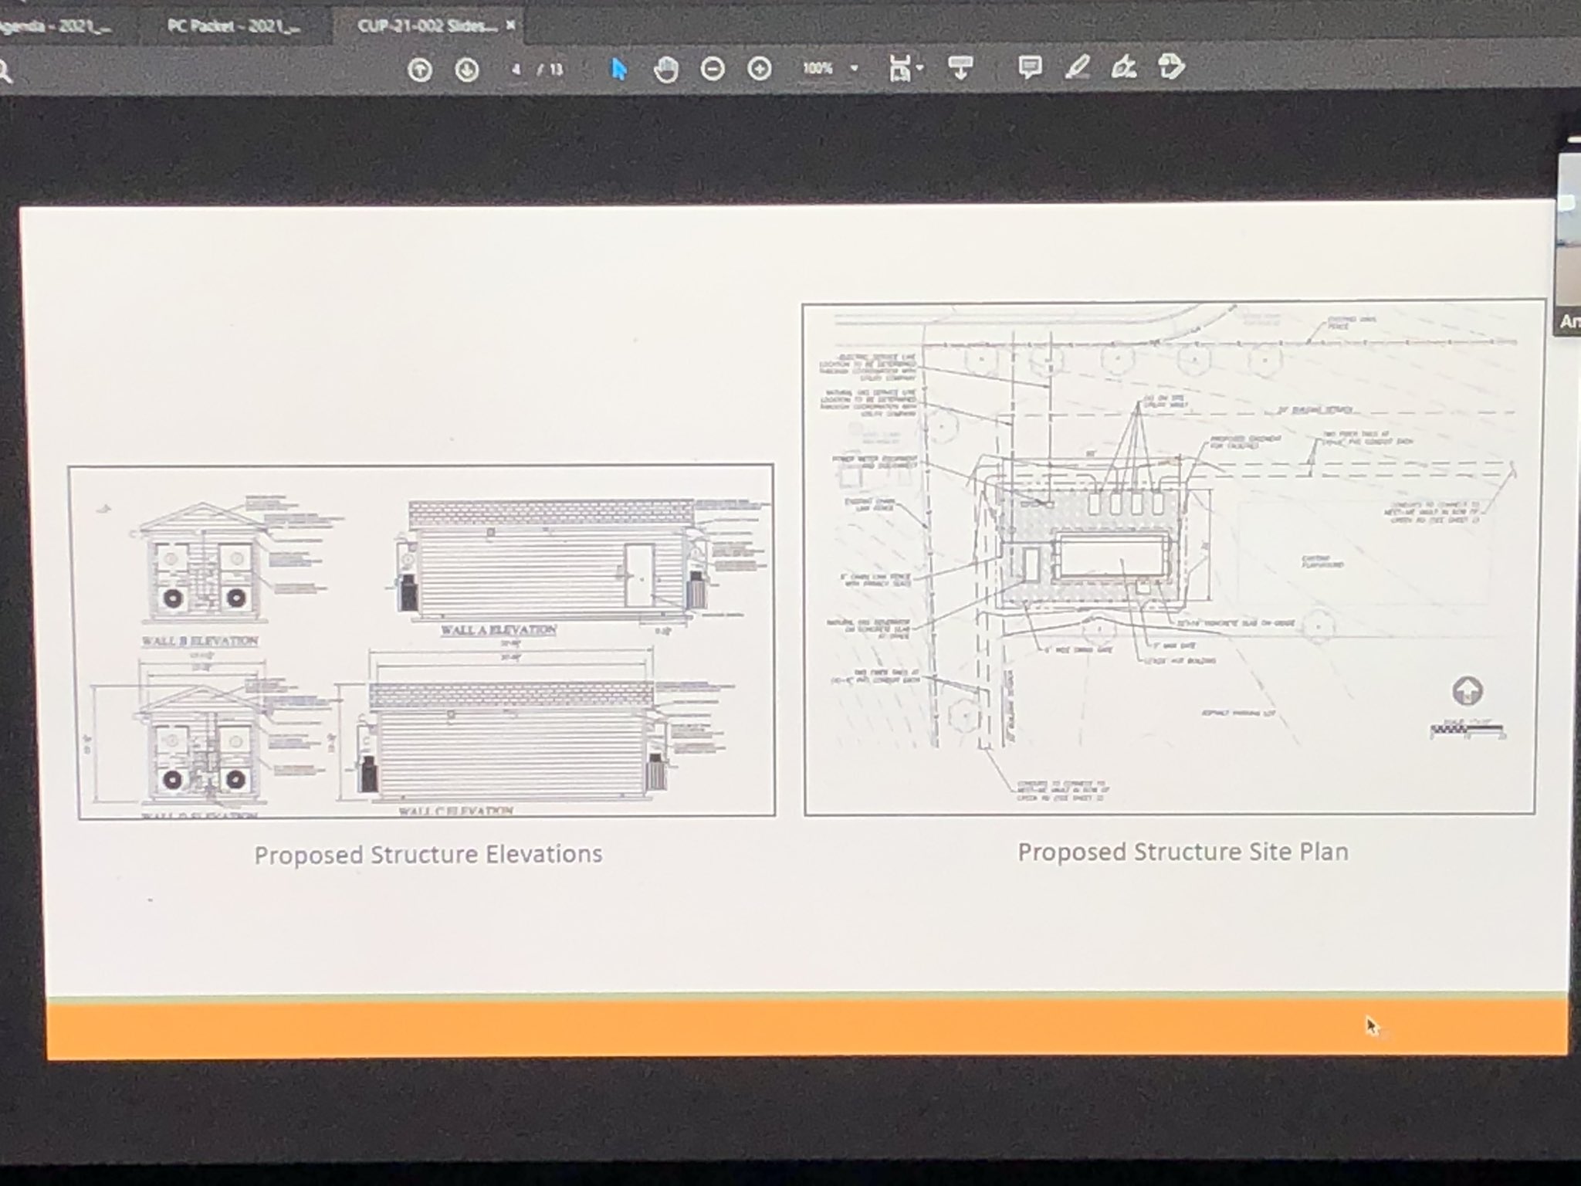
Task: Select the CUP-21-002 Slides tab
Action: (x=425, y=25)
